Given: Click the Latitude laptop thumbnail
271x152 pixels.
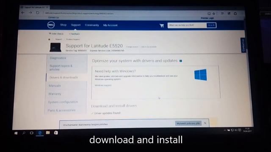Looking at the screenshot, I should (55, 47).
